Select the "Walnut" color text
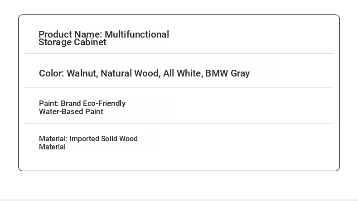This screenshot has height=201, width=358. [82, 73]
